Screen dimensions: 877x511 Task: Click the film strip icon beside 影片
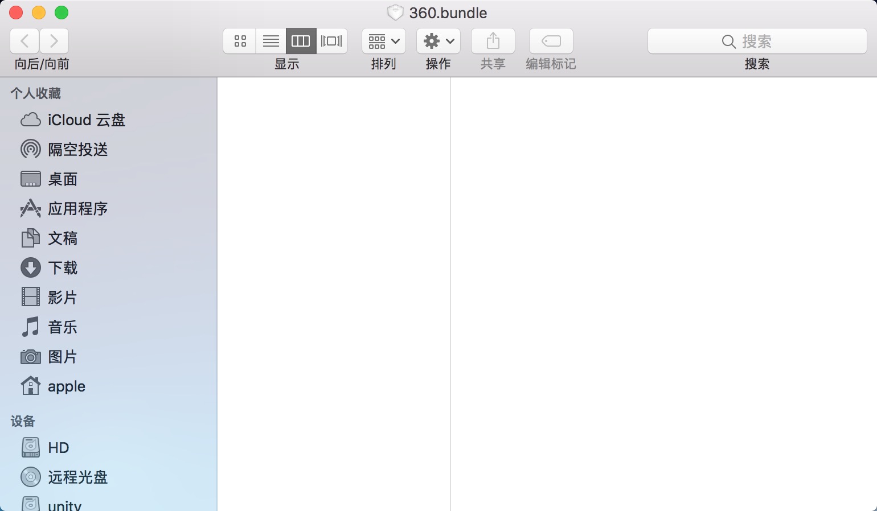(x=31, y=297)
